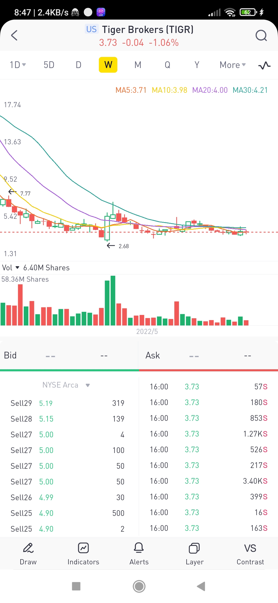The width and height of the screenshot is (278, 603).
Task: Tap the tallest green volume bar
Action: (113, 300)
